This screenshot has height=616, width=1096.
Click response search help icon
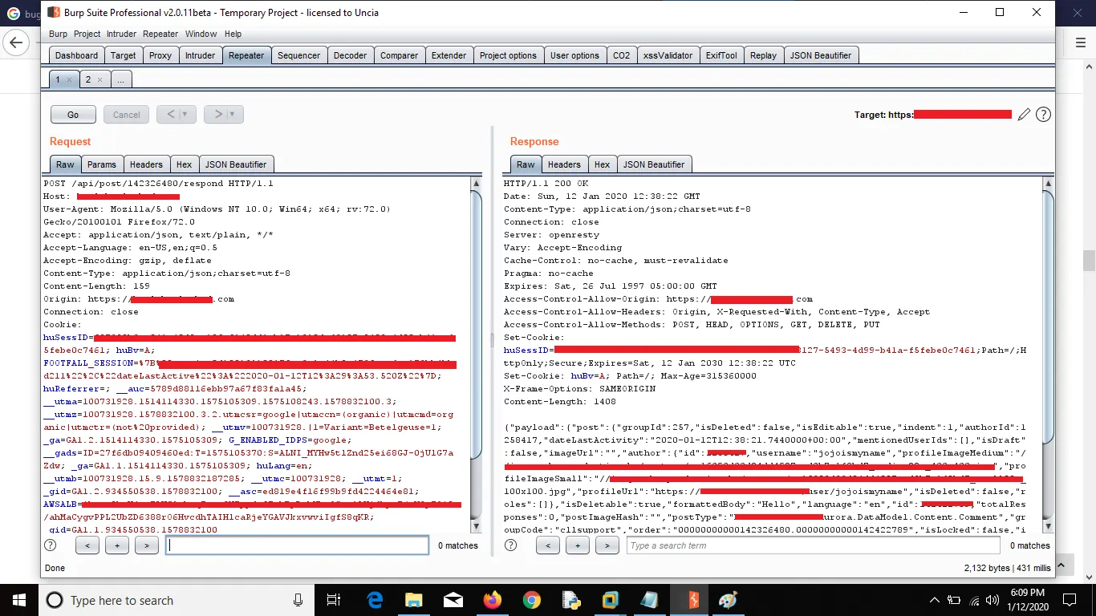click(x=511, y=545)
